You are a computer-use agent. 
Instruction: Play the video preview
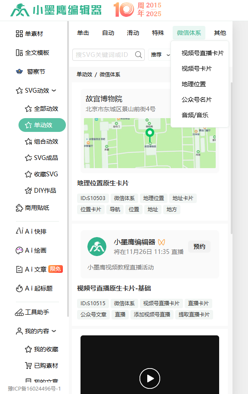pos(150,378)
